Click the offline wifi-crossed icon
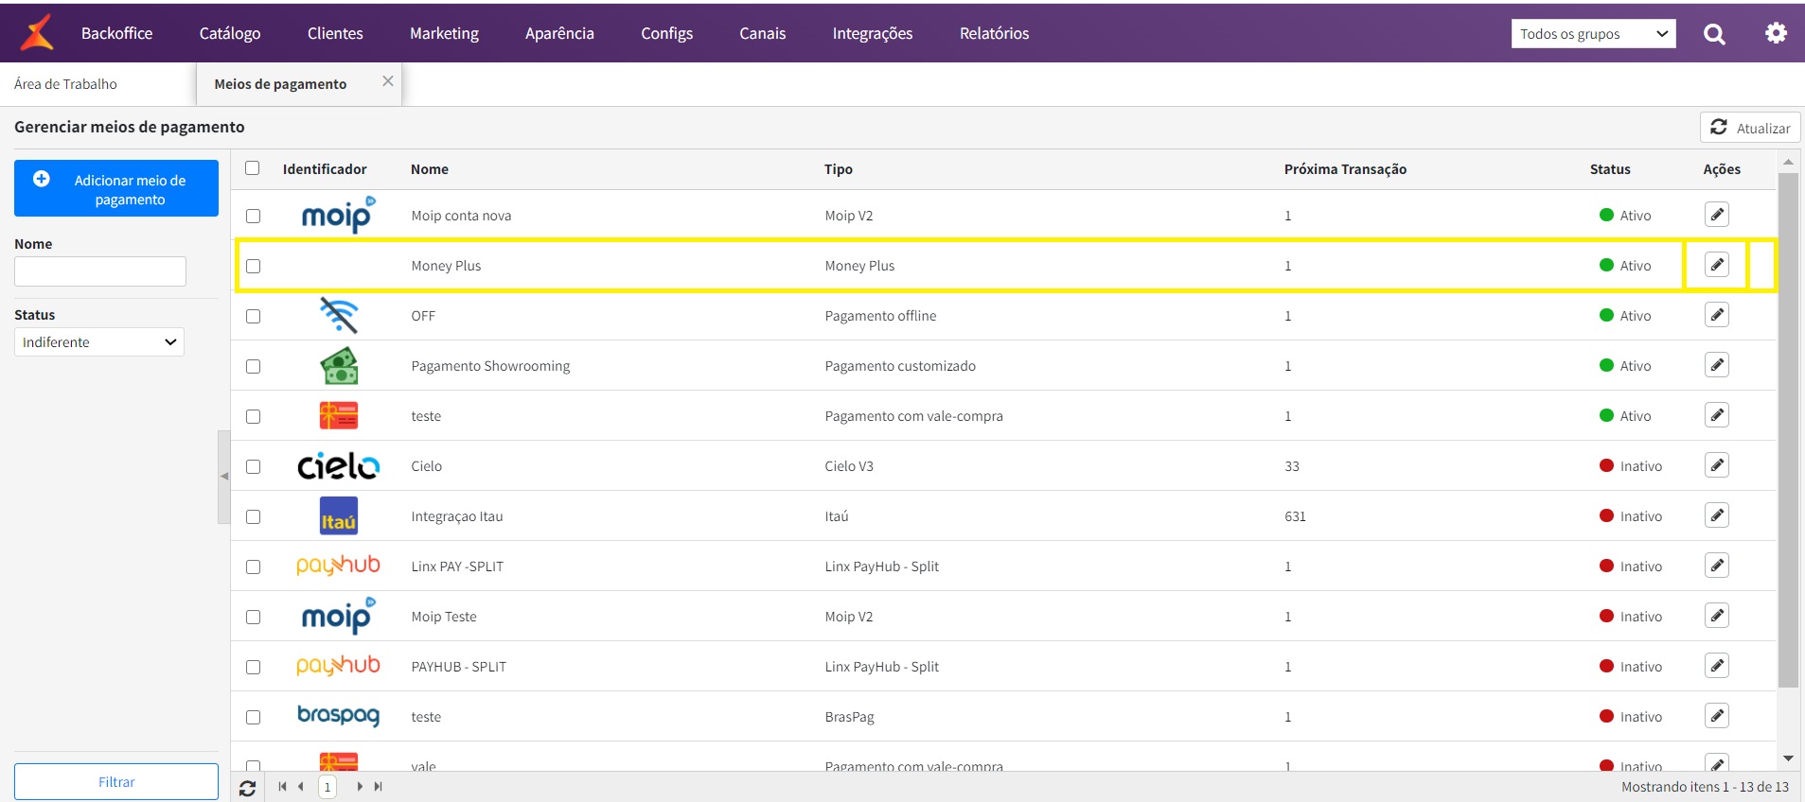1805x802 pixels. (338, 315)
